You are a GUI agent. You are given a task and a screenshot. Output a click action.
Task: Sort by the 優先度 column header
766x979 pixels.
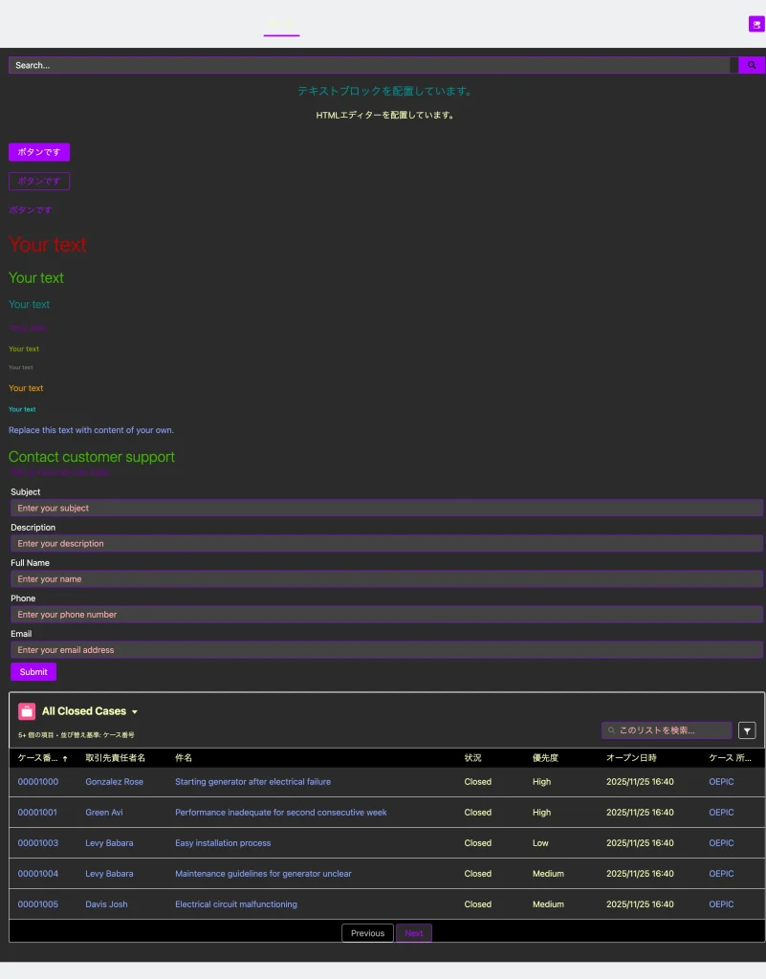pos(545,758)
